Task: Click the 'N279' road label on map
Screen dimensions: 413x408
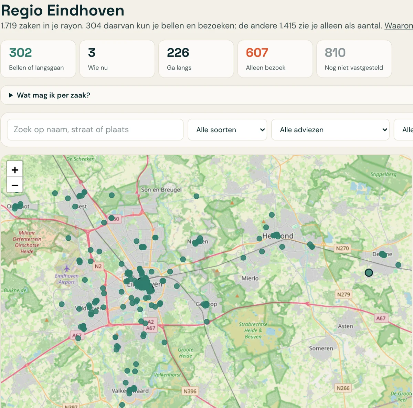Action: [343, 294]
